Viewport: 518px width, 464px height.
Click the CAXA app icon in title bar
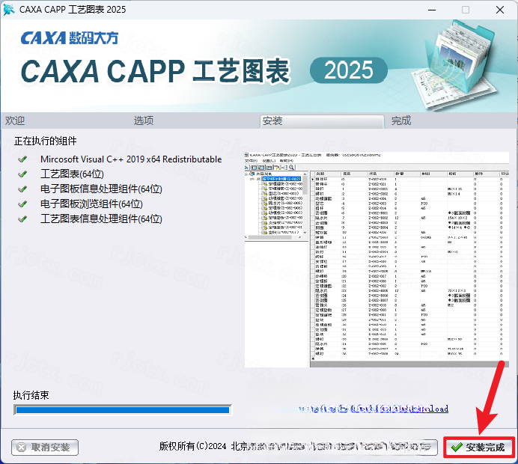point(8,10)
